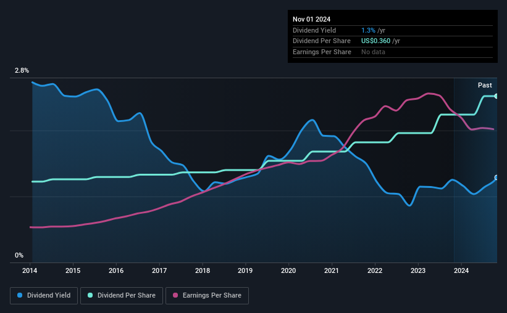Toggle the Dividend Yield legend series
Viewport: 507px width, 313px height.
point(44,295)
